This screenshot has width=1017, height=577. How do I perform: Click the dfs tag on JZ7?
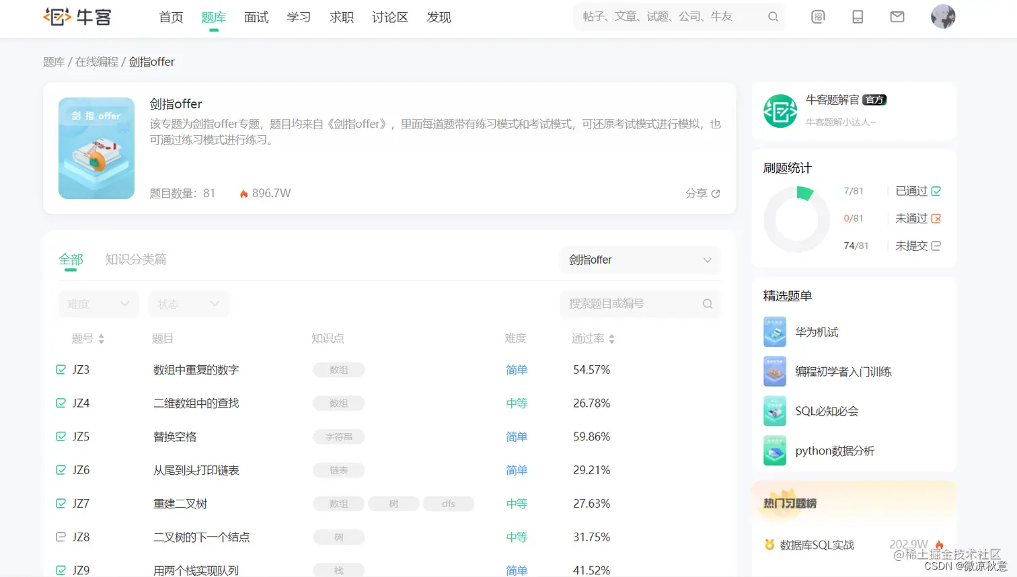tap(449, 504)
